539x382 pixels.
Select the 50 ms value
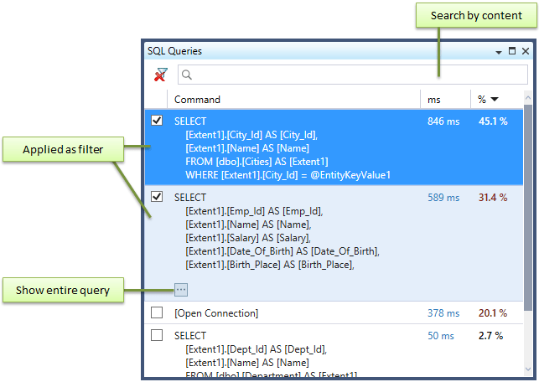coord(441,336)
